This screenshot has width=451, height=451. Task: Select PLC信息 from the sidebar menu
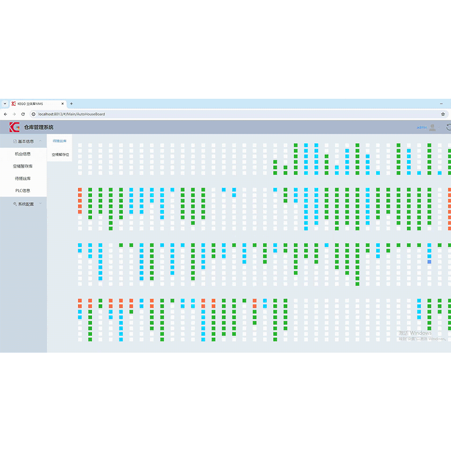23,191
